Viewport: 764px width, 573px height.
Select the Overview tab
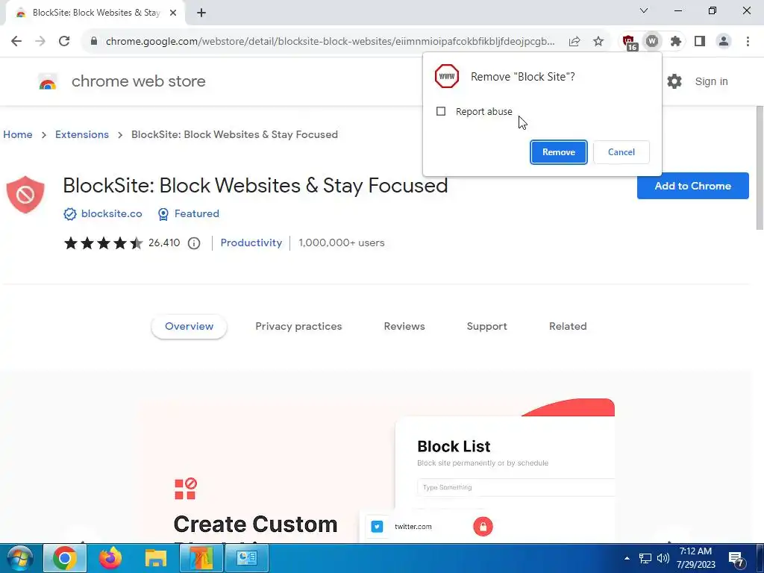(x=189, y=327)
